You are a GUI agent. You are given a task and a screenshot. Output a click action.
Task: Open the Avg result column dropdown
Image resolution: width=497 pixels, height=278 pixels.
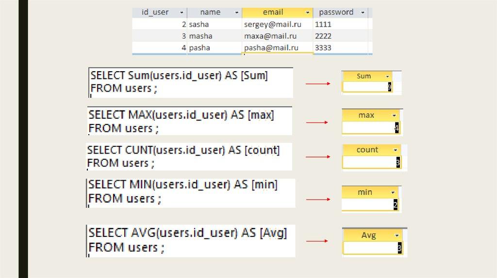click(397, 235)
